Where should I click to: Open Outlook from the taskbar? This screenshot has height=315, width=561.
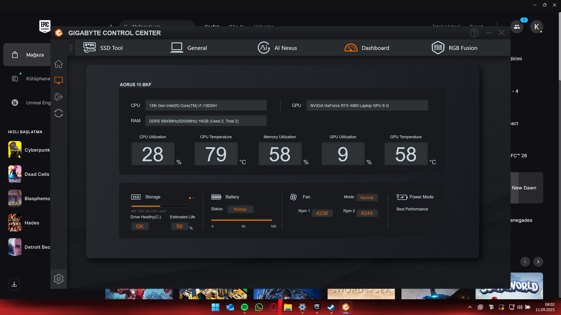[x=230, y=307]
